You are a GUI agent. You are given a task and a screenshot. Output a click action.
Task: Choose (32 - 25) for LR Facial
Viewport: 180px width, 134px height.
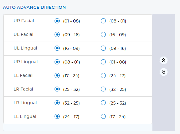103,89
